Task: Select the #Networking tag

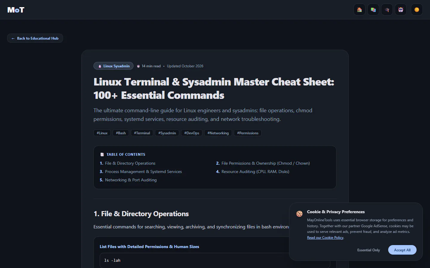Action: coord(218,133)
